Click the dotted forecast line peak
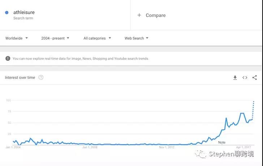 tap(254, 102)
